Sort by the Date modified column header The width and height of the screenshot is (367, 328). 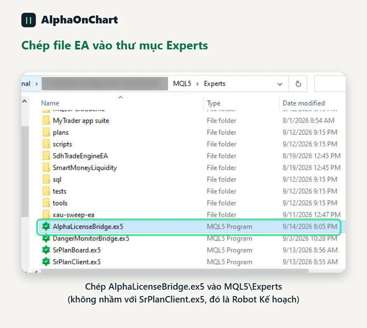tap(303, 103)
